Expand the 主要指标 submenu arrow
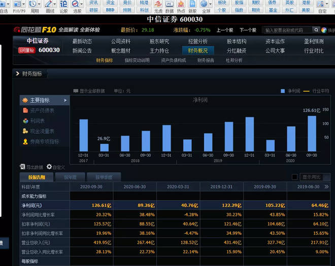 (x=65, y=100)
